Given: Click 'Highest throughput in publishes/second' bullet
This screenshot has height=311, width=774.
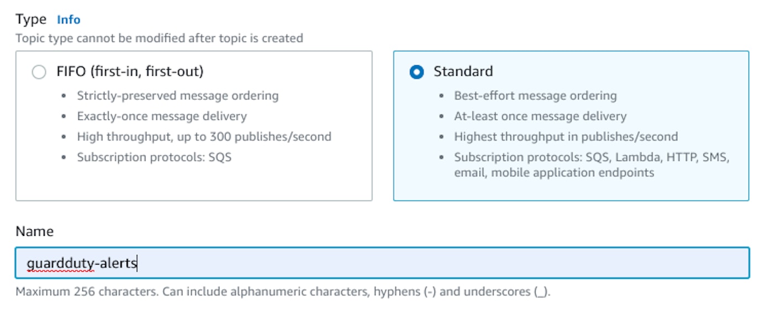Looking at the screenshot, I should (566, 136).
